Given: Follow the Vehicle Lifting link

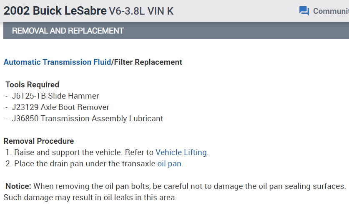Looking at the screenshot, I should pos(181,153).
